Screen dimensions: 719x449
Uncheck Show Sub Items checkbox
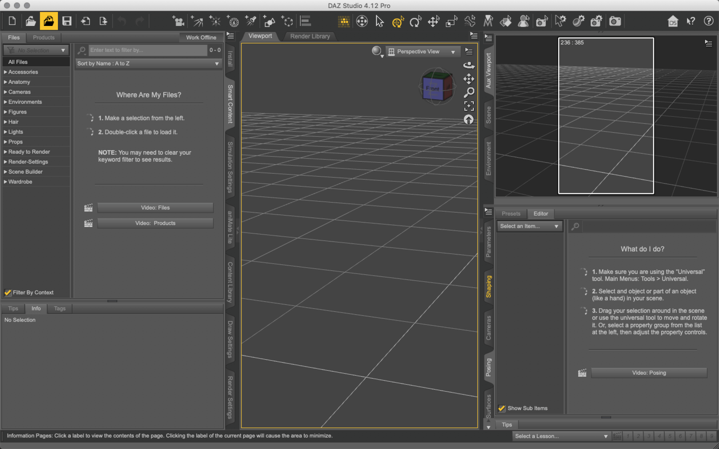(501, 408)
